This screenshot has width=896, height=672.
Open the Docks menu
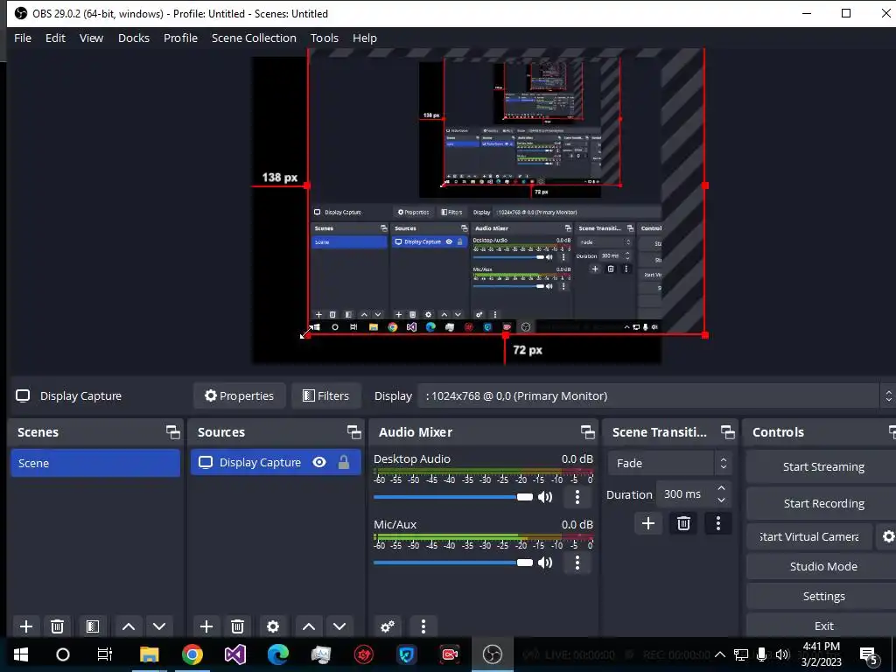pyautogui.click(x=134, y=38)
